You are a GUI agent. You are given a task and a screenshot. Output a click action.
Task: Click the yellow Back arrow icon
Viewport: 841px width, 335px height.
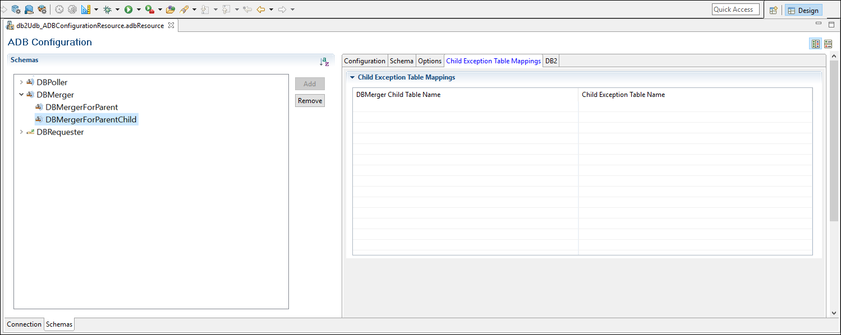coord(261,10)
